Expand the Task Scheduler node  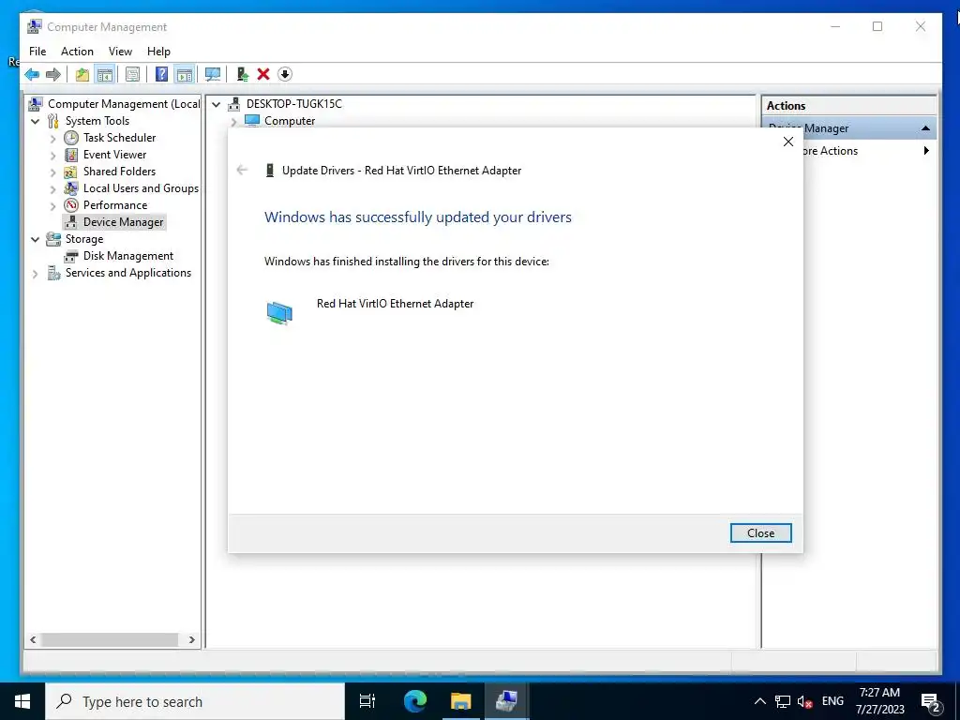52,139
